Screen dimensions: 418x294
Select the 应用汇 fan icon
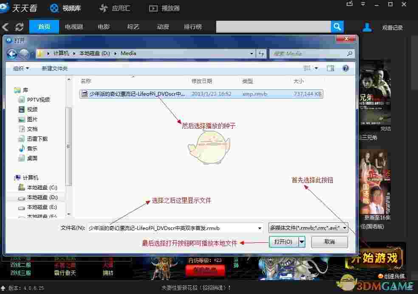tap(103, 8)
